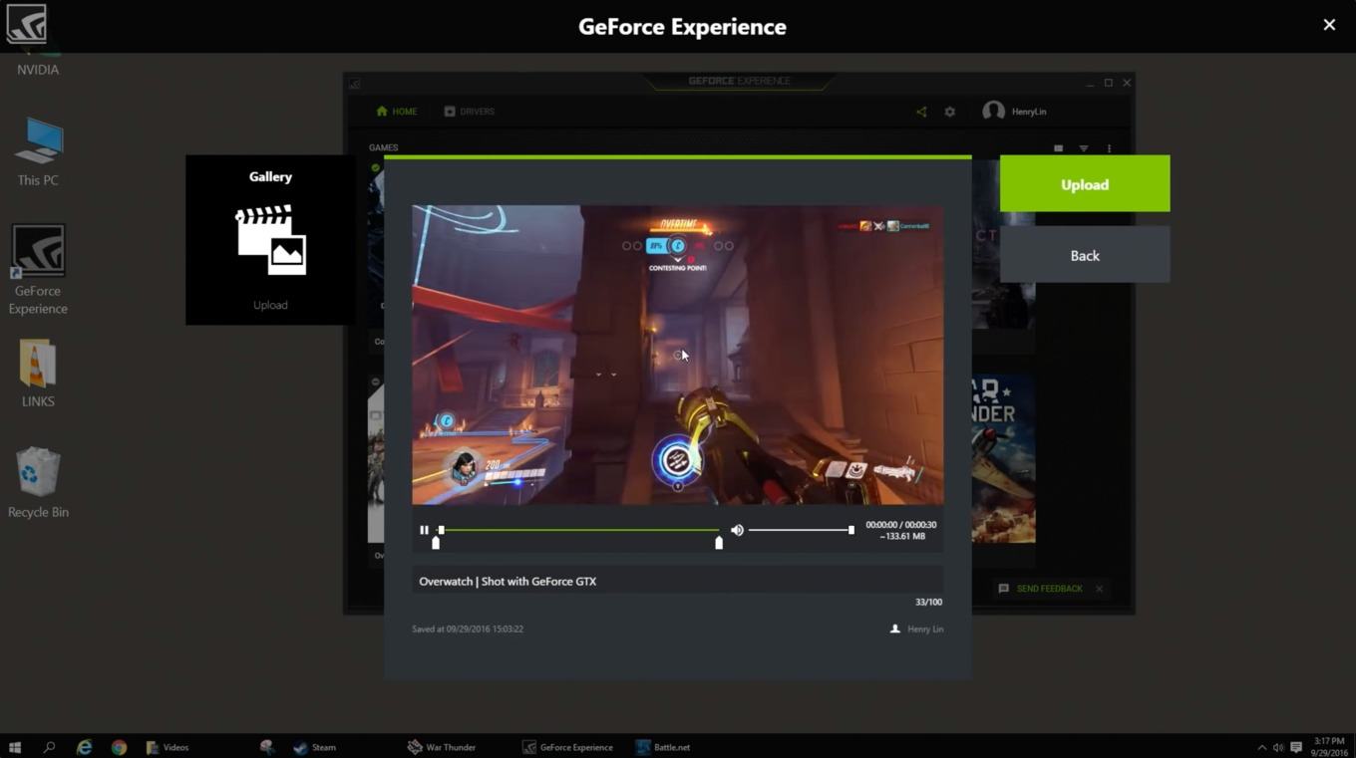Viewport: 1356px width, 758px height.
Task: Select the GeForce Experience desktop shortcut
Action: point(38,270)
